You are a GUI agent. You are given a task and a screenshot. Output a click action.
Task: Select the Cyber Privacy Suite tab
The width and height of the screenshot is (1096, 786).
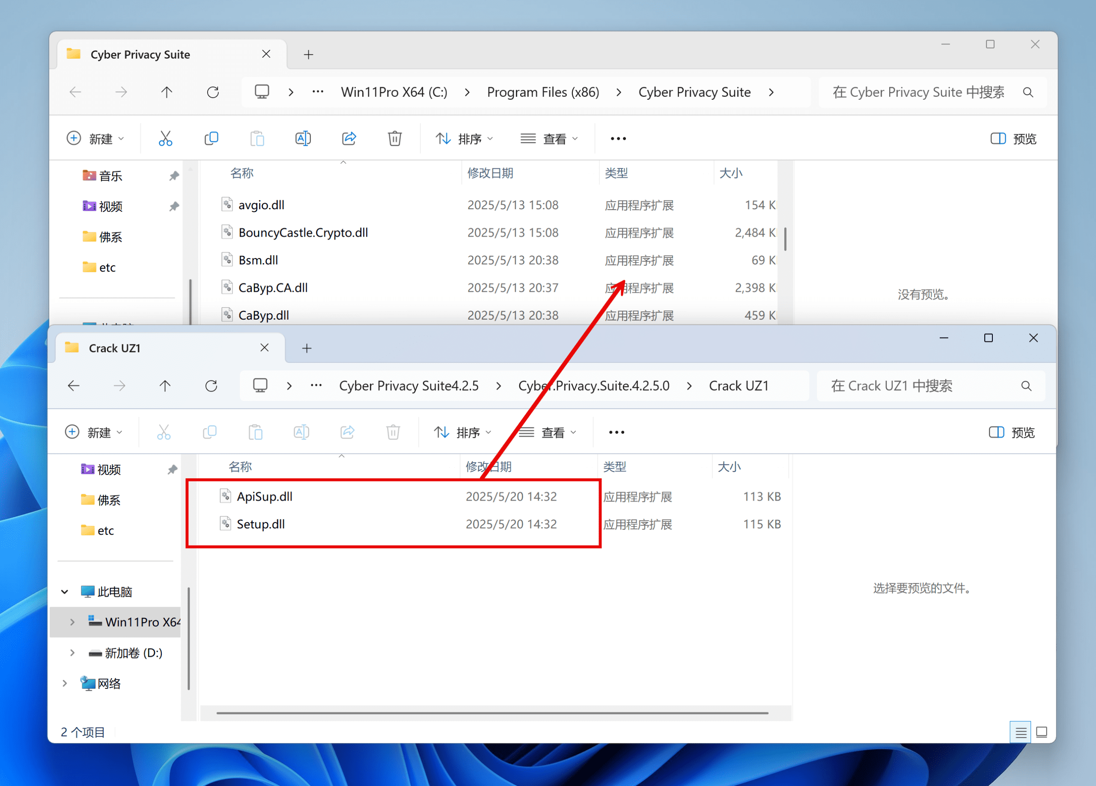pos(140,55)
